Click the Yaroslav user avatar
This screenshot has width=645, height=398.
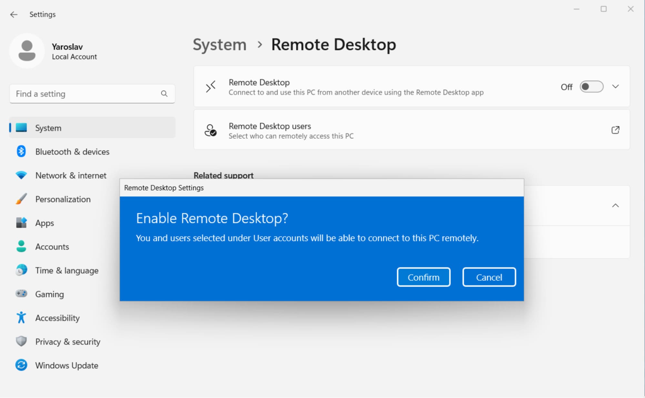point(27,51)
